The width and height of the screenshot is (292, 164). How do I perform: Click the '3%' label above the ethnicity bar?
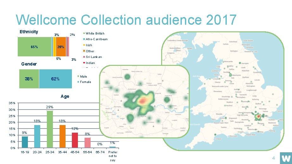57,35
